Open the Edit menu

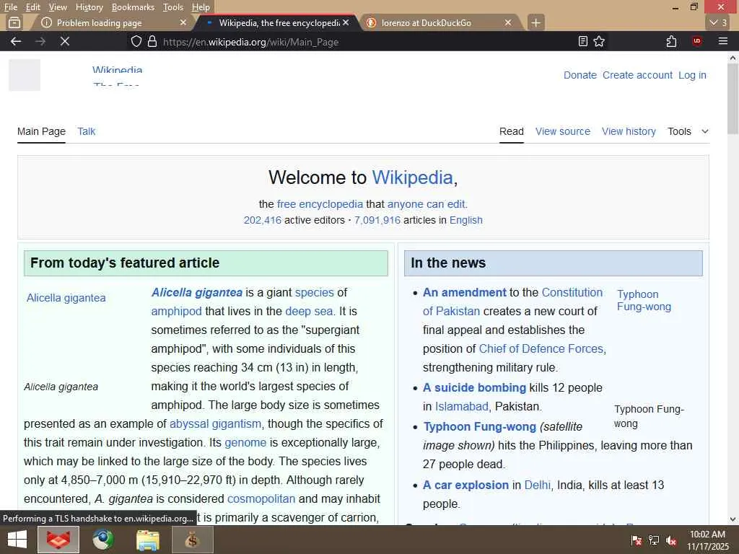32,7
